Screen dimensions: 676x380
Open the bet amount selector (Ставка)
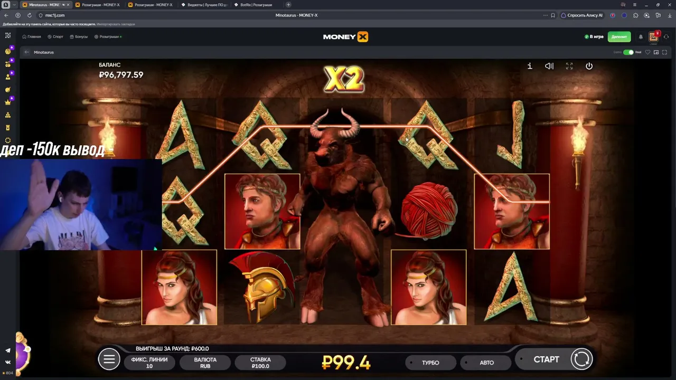260,363
